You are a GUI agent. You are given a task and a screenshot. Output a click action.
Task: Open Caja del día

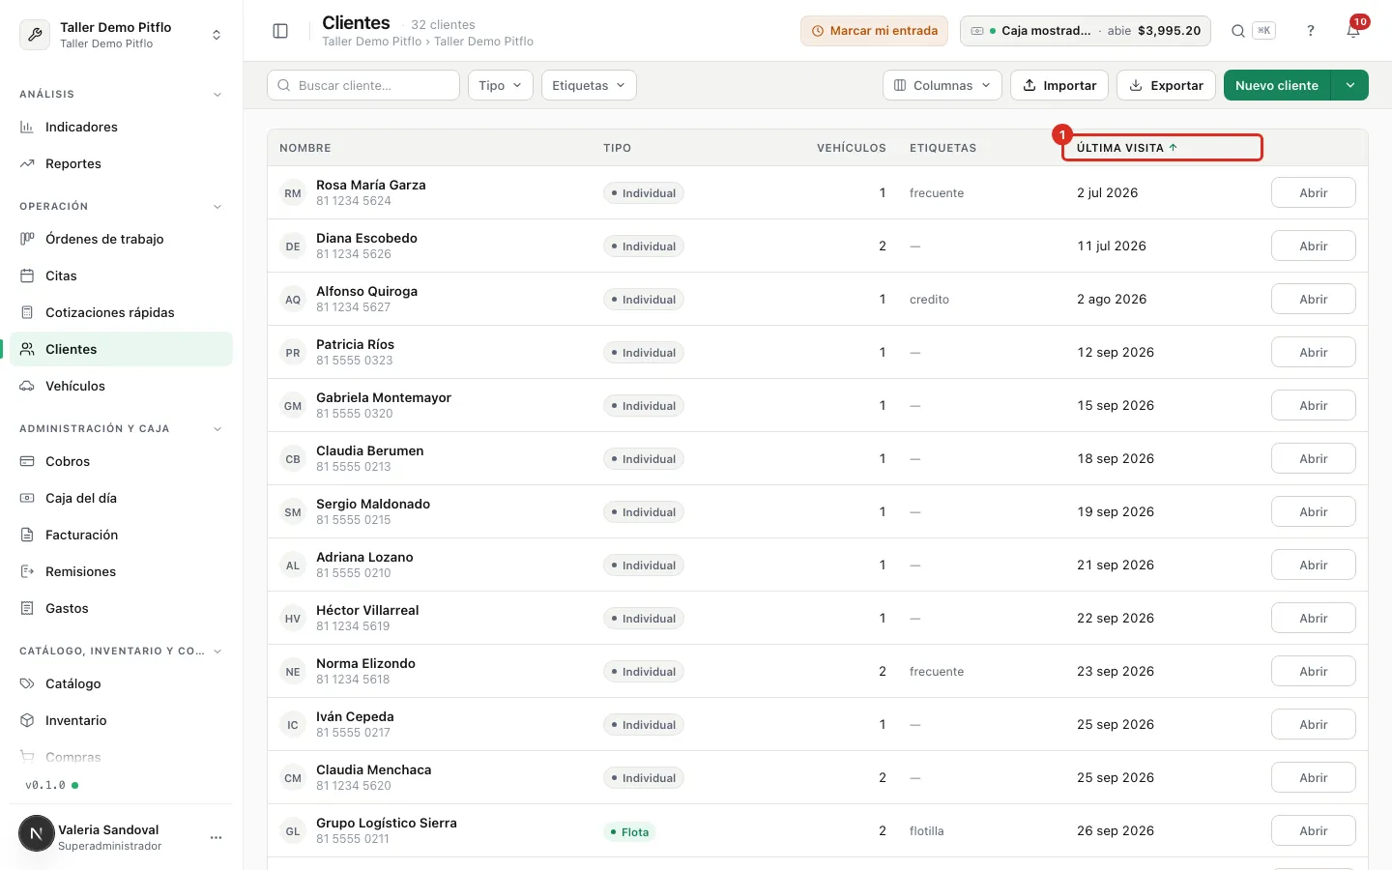(x=121, y=498)
